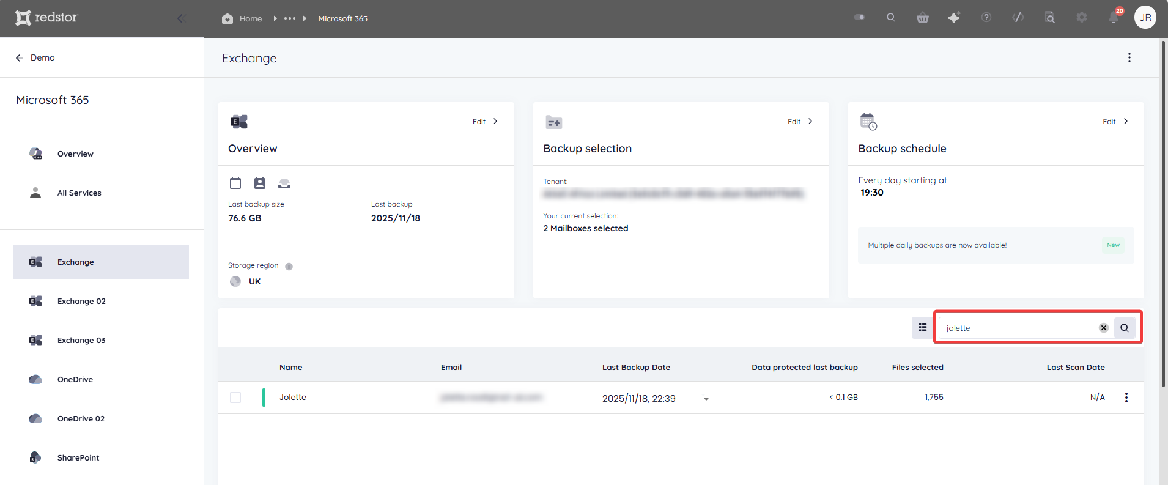Screen dimensions: 1168x485
Task: Expand the breadcrumb ellipsis
Action: [290, 18]
